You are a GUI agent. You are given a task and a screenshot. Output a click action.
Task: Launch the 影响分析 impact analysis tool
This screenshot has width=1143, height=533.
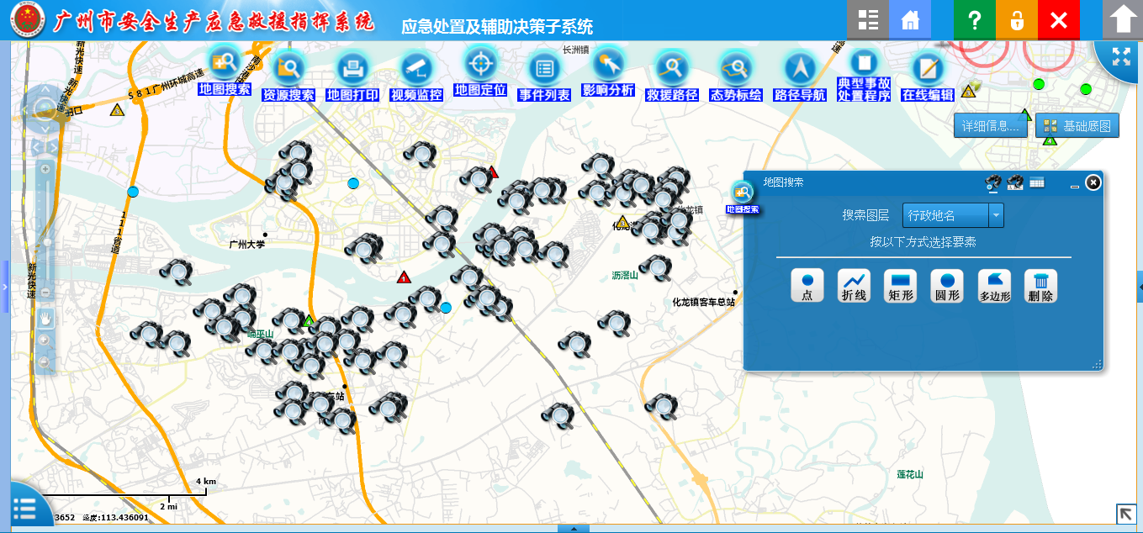(608, 71)
